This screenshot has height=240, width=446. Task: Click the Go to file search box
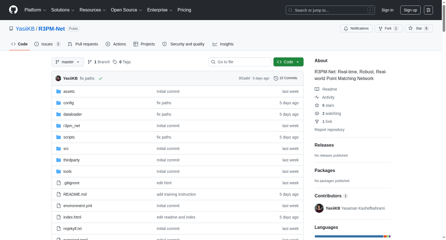coord(240,62)
